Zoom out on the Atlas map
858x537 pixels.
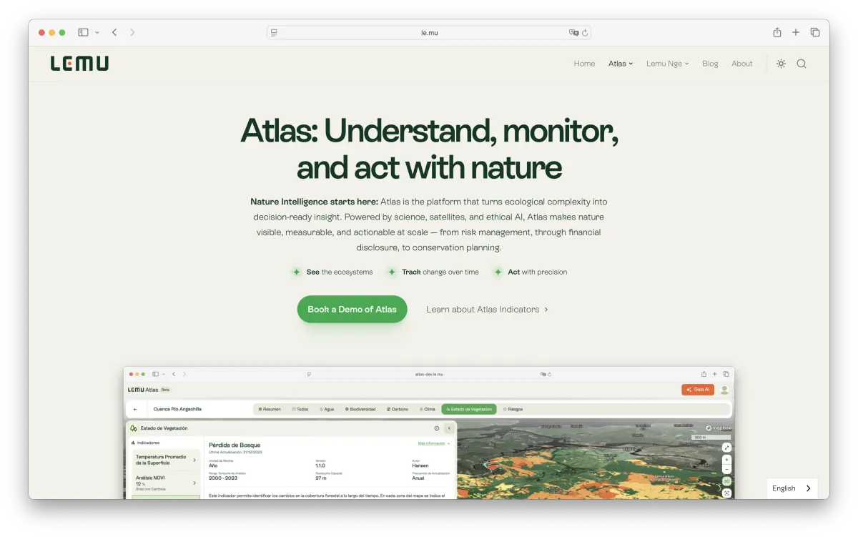tap(726, 470)
